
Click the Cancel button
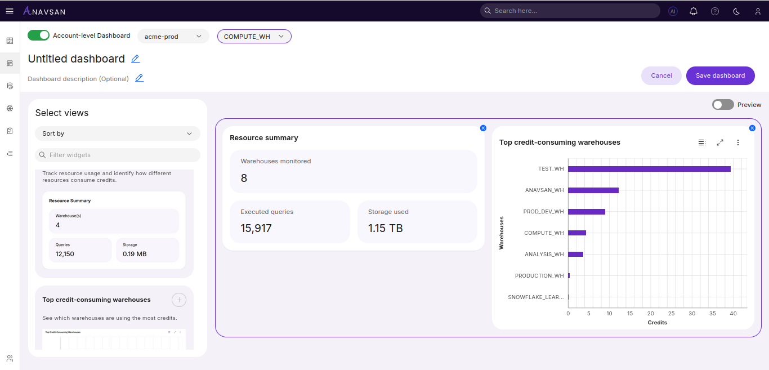(661, 75)
